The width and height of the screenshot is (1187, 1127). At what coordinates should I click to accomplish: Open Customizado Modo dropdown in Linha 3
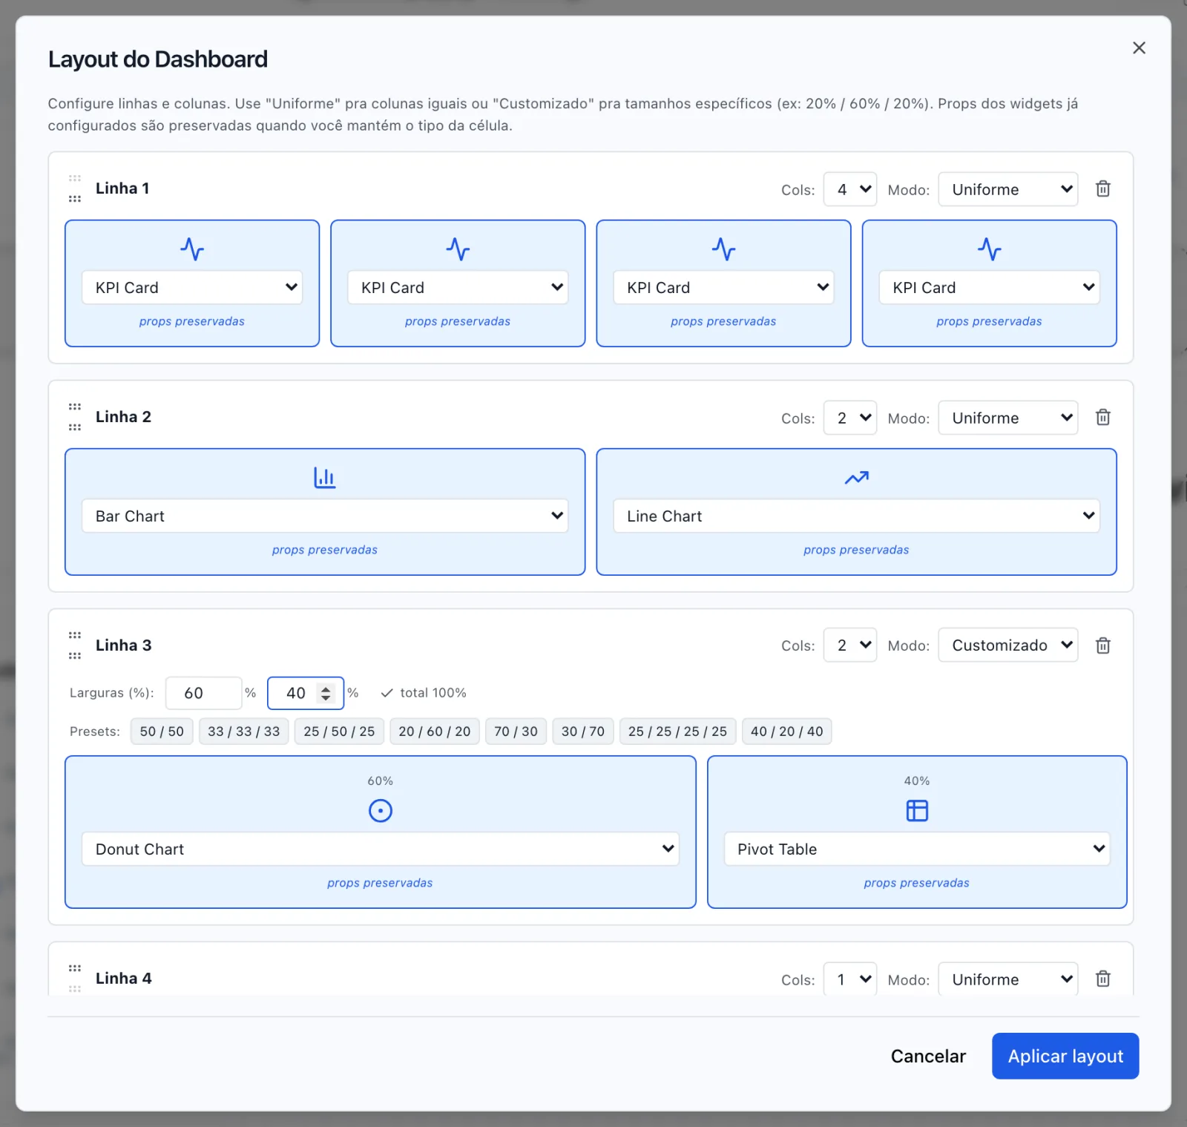[x=1008, y=645]
